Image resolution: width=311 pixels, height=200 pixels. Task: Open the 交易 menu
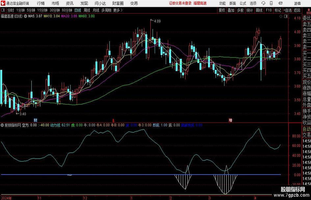pos(134,3)
